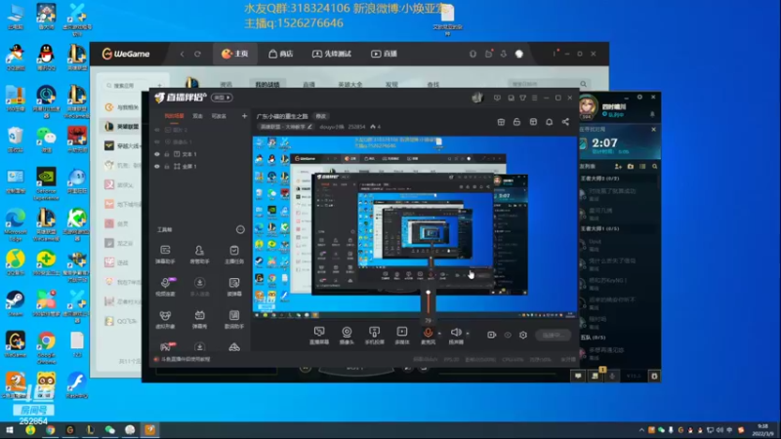Hide the 文本 1 layer

point(157,154)
